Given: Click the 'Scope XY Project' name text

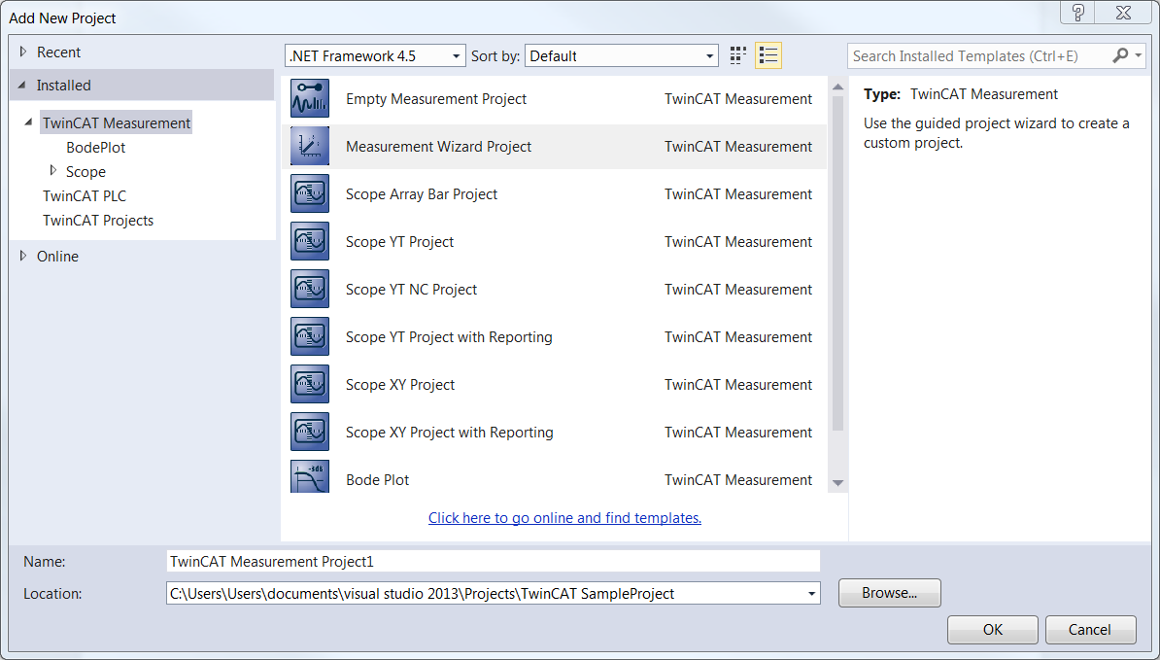Looking at the screenshot, I should click(400, 385).
